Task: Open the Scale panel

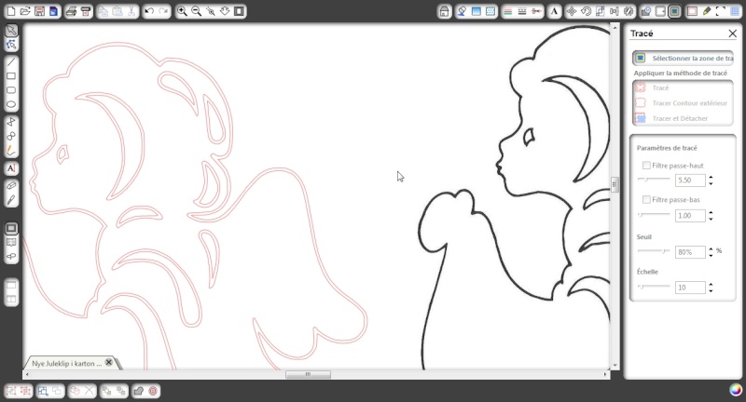Action: [x=601, y=11]
